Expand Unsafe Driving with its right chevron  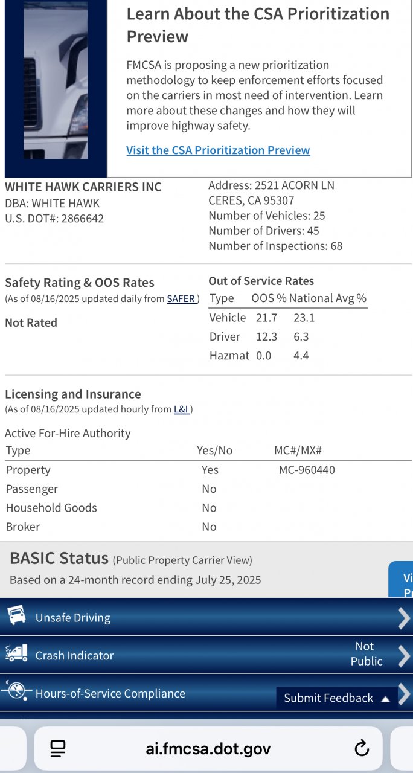point(403,618)
